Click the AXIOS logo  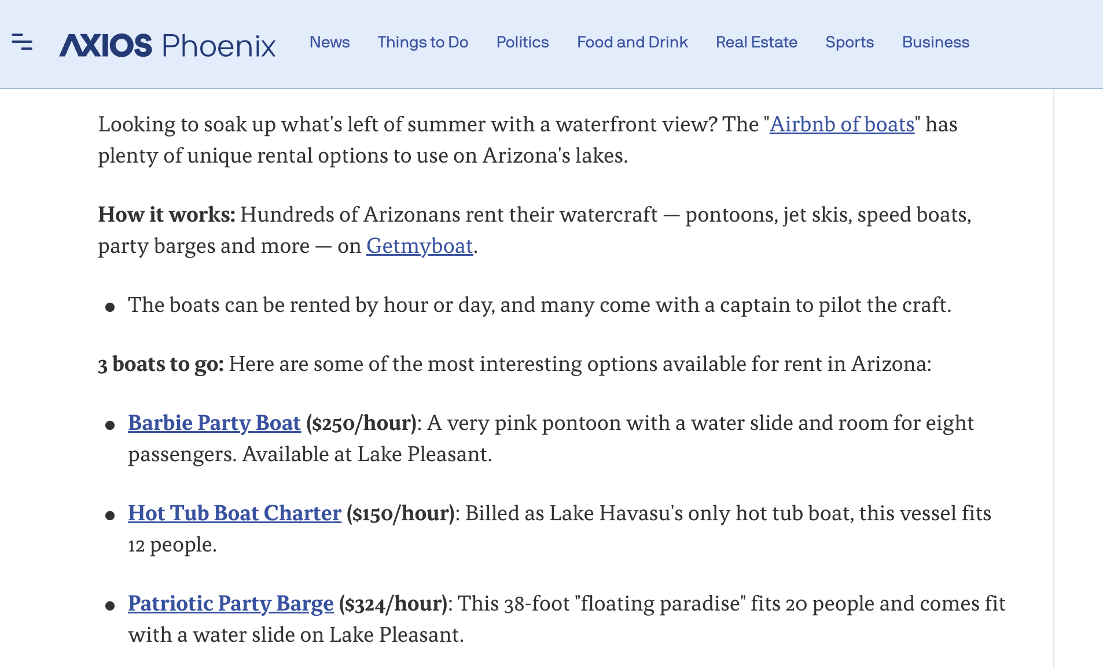[106, 45]
